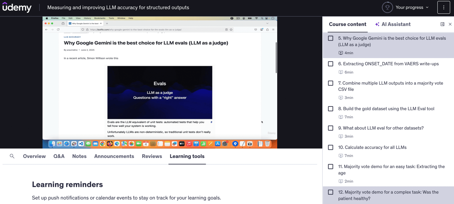Expand the Your progress dropdown

coord(412,7)
